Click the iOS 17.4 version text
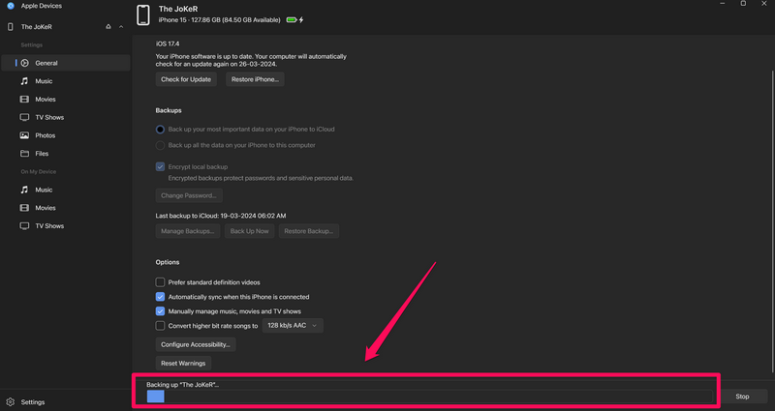Image resolution: width=775 pixels, height=411 pixels. coord(168,44)
